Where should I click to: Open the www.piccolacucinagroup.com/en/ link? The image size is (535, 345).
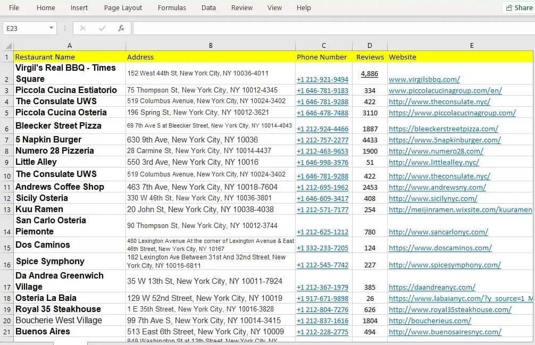click(445, 91)
